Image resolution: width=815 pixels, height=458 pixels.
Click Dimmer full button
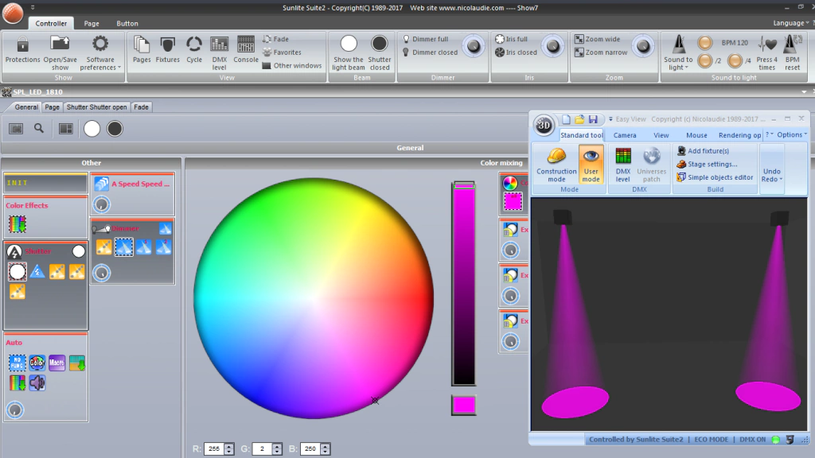pyautogui.click(x=431, y=39)
